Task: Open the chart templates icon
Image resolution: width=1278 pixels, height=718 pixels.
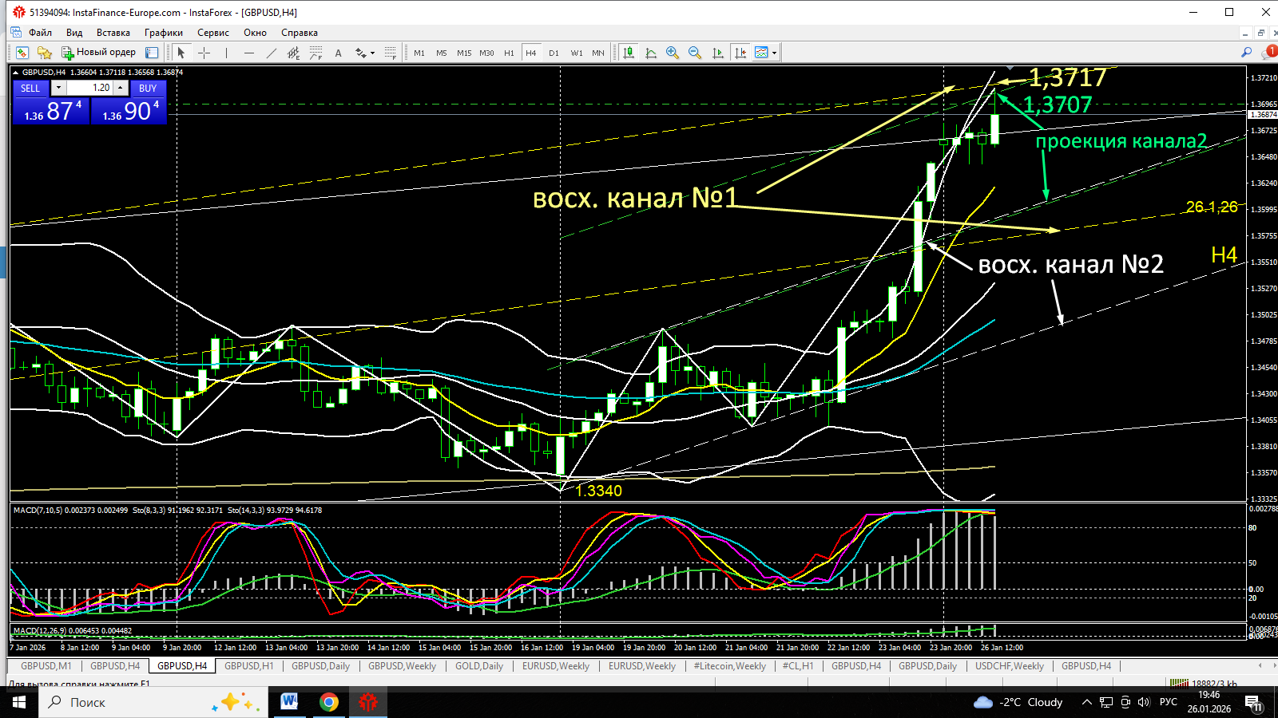Action: 761,53
